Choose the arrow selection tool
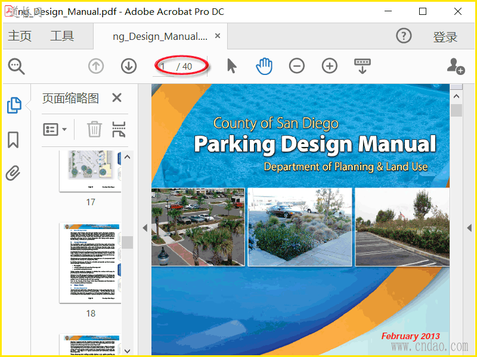 [x=232, y=65]
